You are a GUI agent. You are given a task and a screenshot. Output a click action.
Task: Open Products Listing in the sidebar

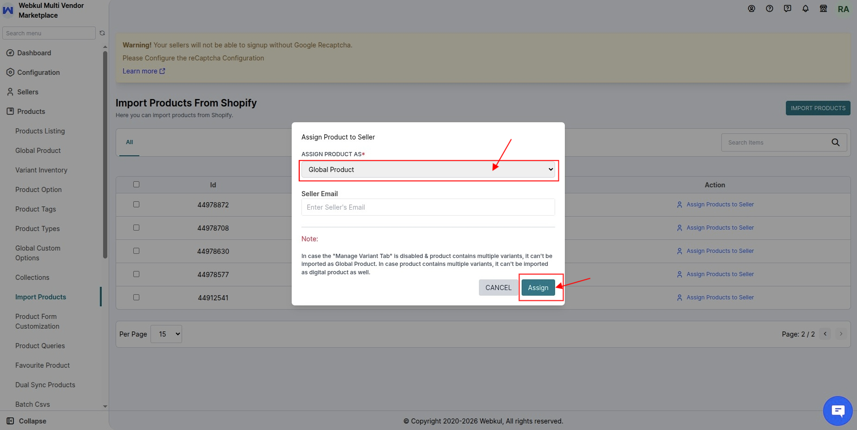coord(40,131)
